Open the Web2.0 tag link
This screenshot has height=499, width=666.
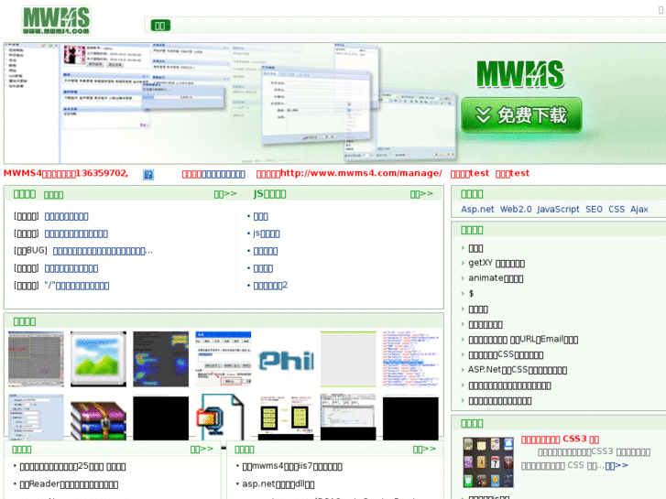(x=516, y=209)
